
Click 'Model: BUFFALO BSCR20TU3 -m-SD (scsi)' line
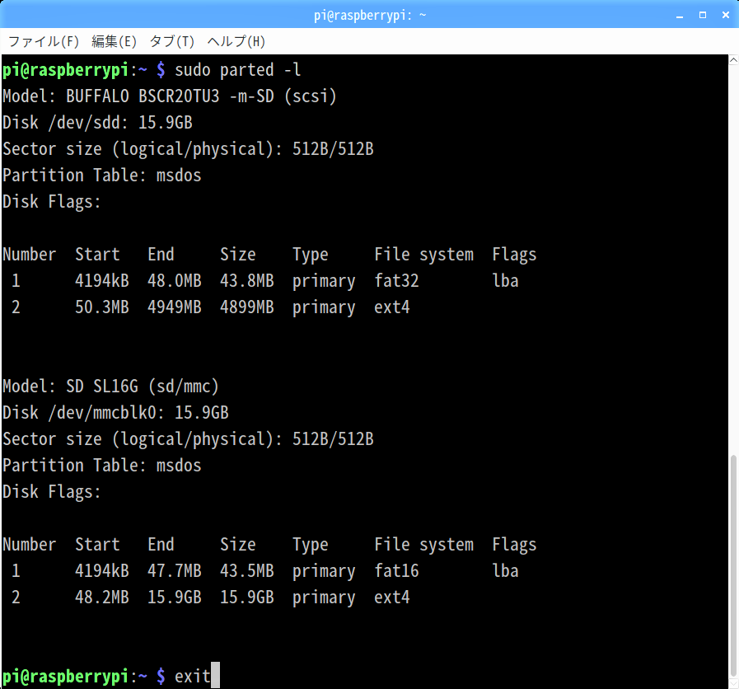pyautogui.click(x=170, y=96)
